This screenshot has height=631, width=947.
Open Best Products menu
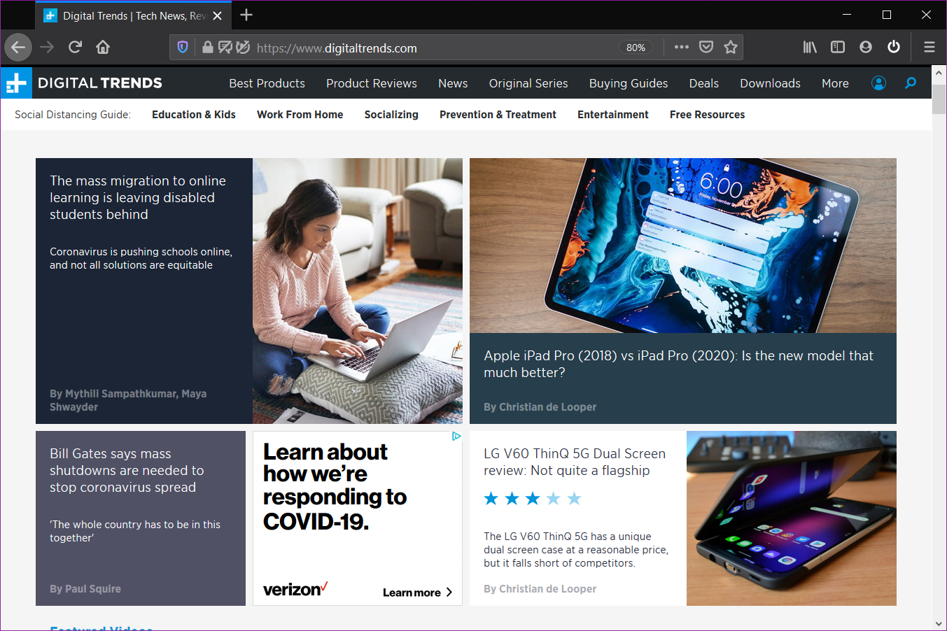point(267,83)
